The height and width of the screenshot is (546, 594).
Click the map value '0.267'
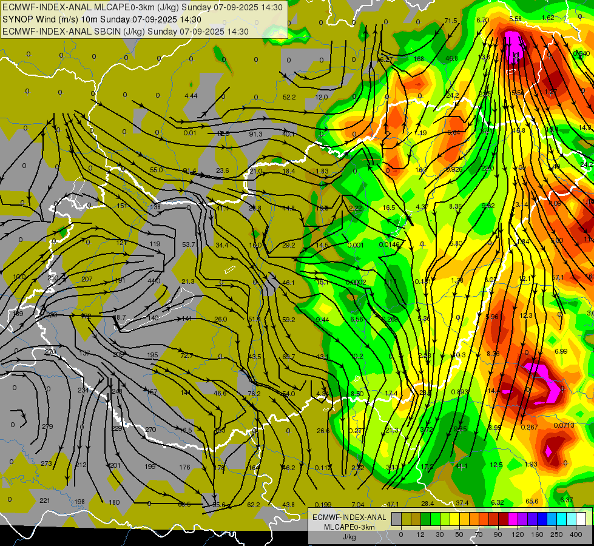pyautogui.click(x=529, y=427)
